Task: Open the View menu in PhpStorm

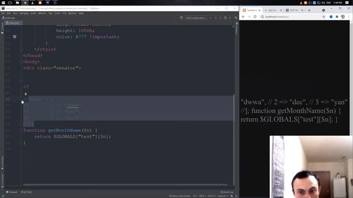Action: tap(15, 13)
